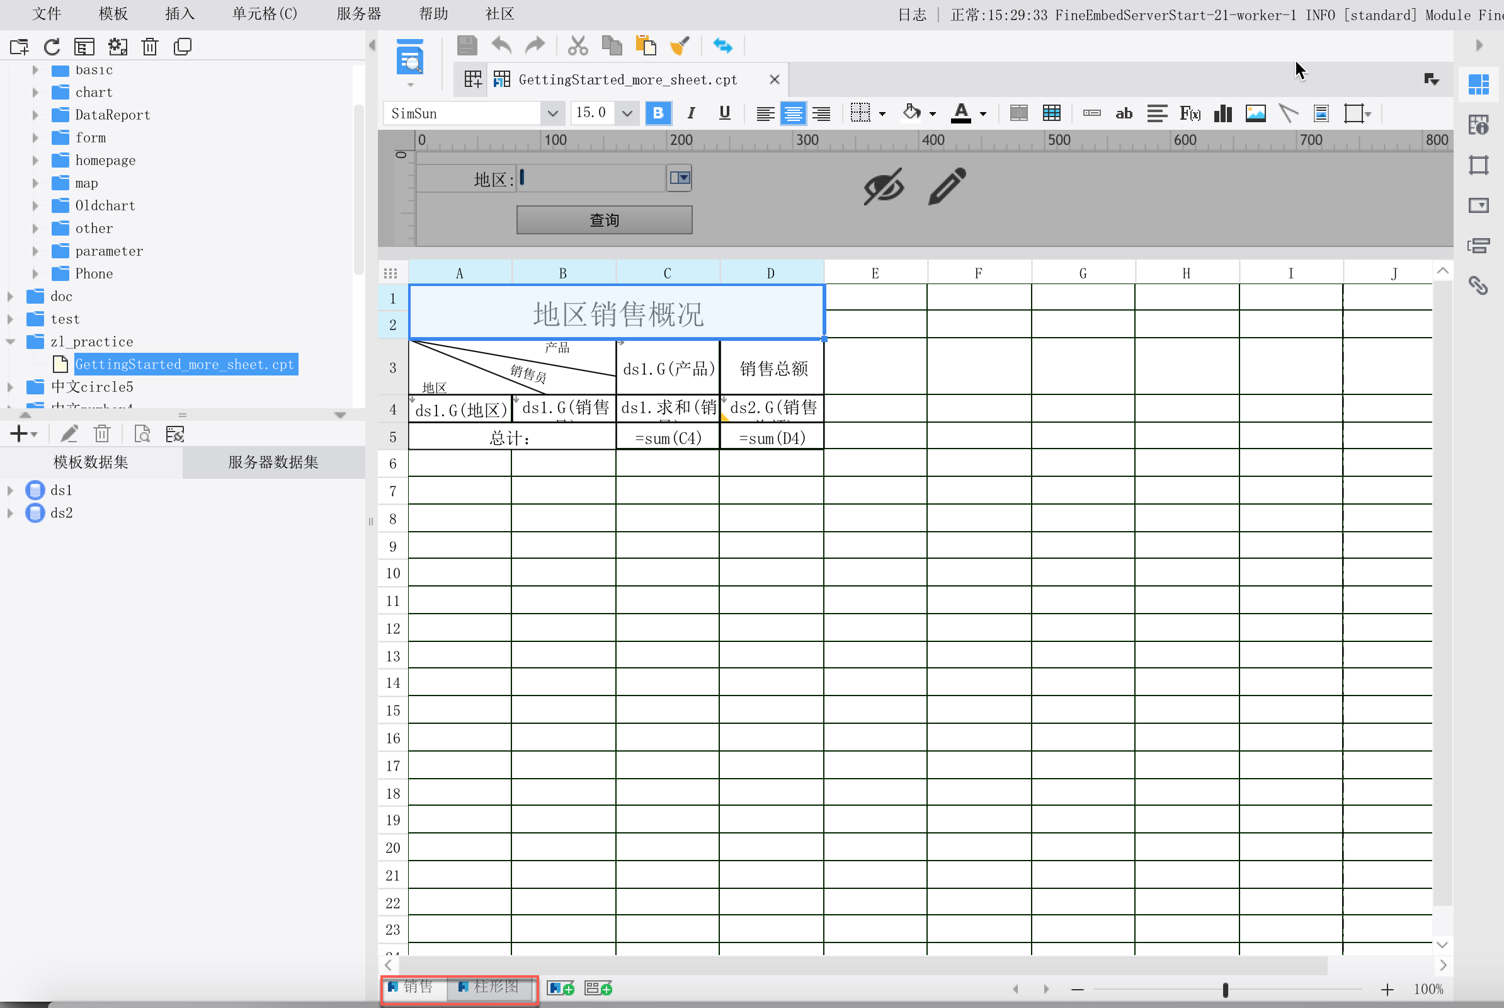Expand the ds1 dataset node

[10, 491]
